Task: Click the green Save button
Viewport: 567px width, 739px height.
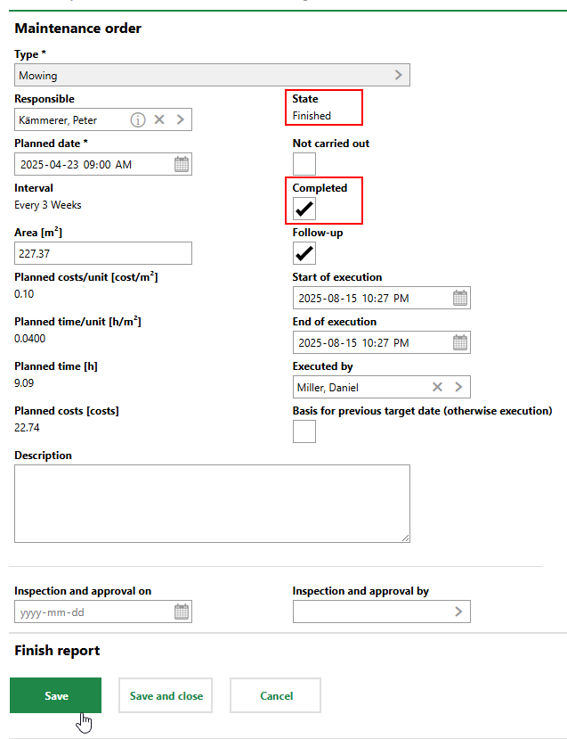Action: point(55,695)
